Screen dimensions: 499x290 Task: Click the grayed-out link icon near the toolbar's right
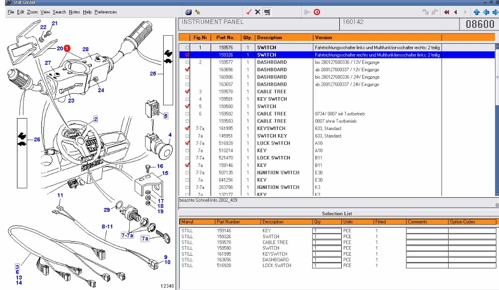425,12
